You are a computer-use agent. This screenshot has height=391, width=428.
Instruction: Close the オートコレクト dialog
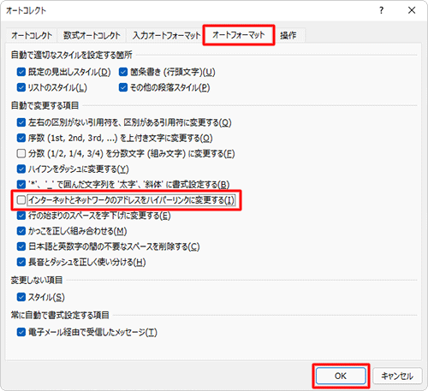point(412,10)
